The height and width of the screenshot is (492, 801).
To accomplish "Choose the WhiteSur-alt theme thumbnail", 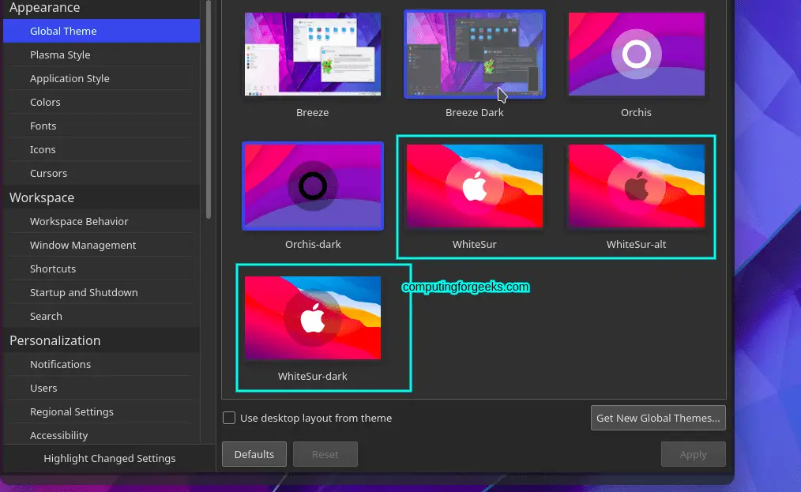I will coord(636,186).
